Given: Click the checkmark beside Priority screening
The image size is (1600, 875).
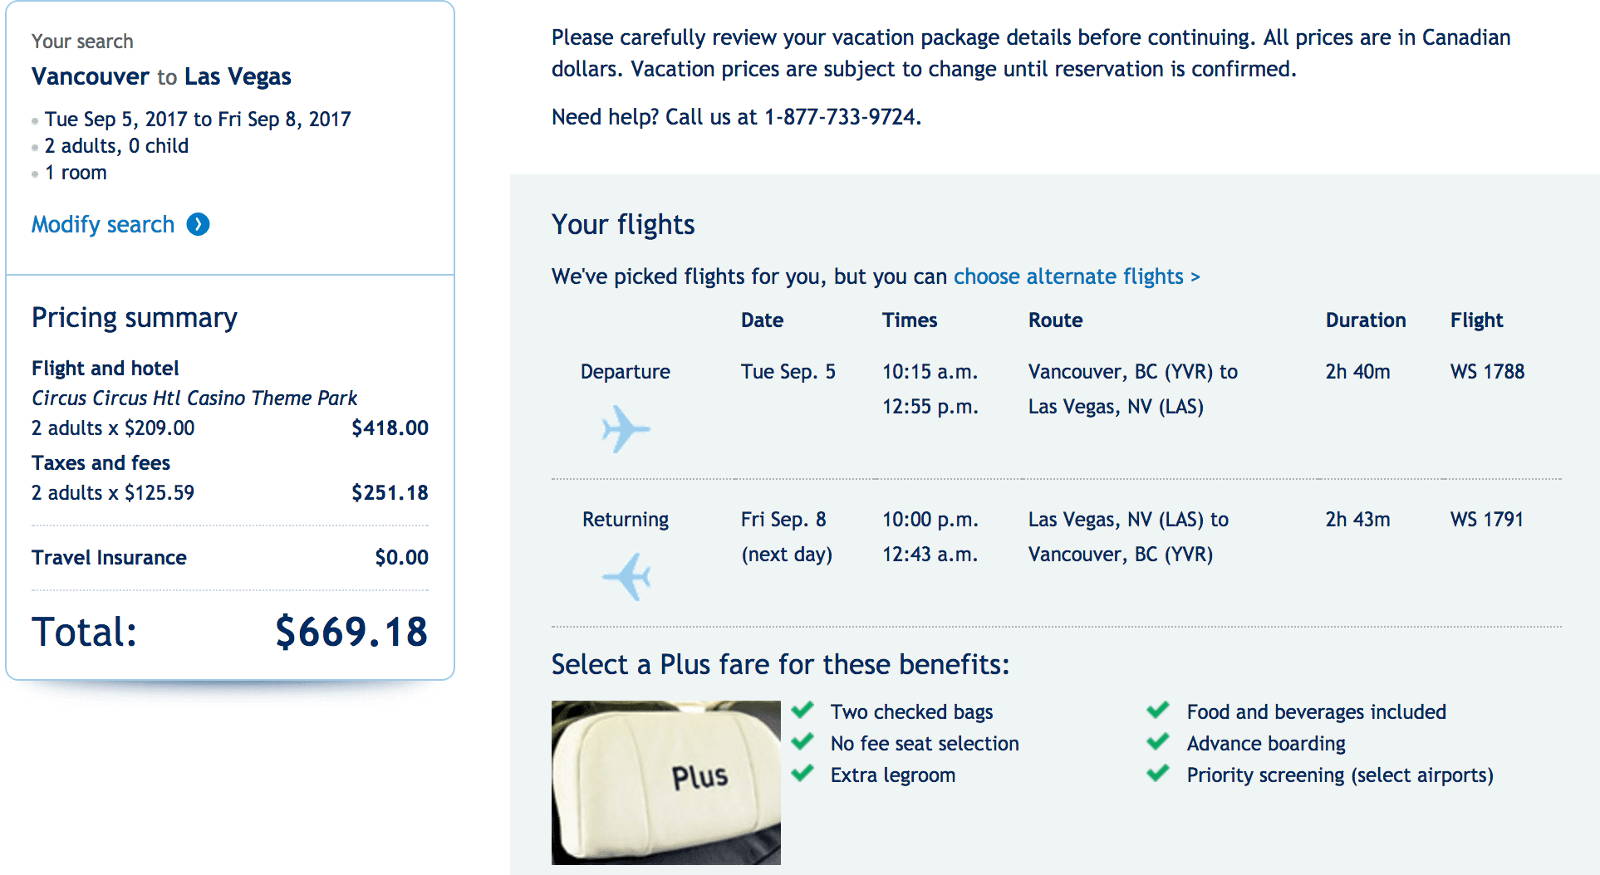Looking at the screenshot, I should point(1158,774).
